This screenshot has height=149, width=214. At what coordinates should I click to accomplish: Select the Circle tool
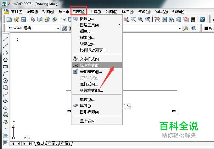tap(5, 80)
